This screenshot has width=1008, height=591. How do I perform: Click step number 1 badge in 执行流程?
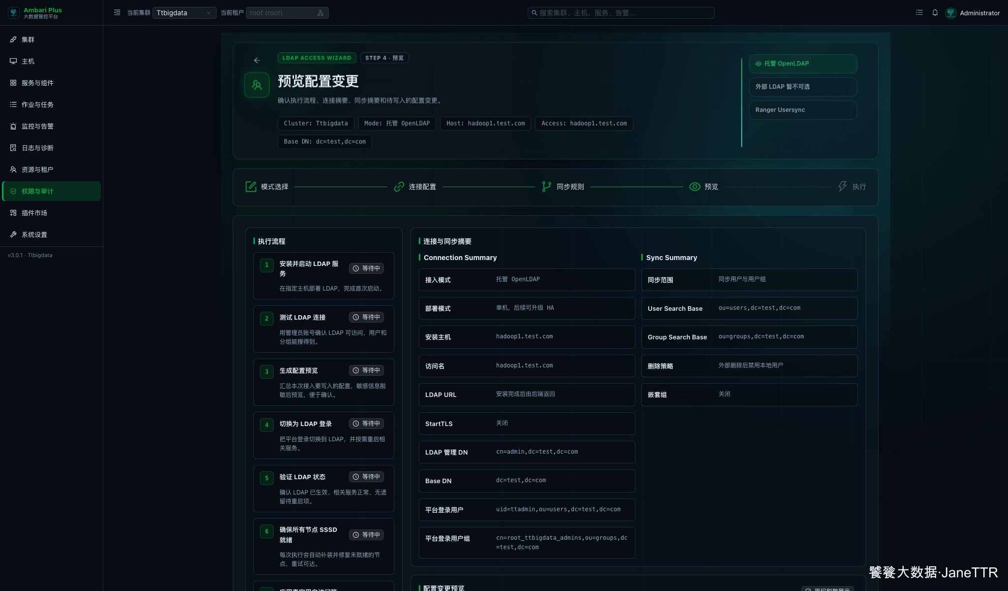click(x=267, y=265)
